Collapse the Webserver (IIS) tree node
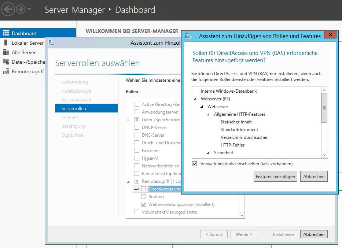 pos(195,99)
